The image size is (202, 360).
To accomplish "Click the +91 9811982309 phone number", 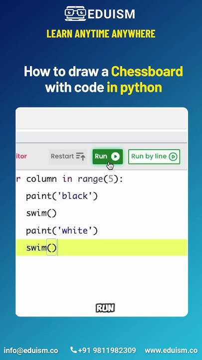I will click(x=107, y=350).
